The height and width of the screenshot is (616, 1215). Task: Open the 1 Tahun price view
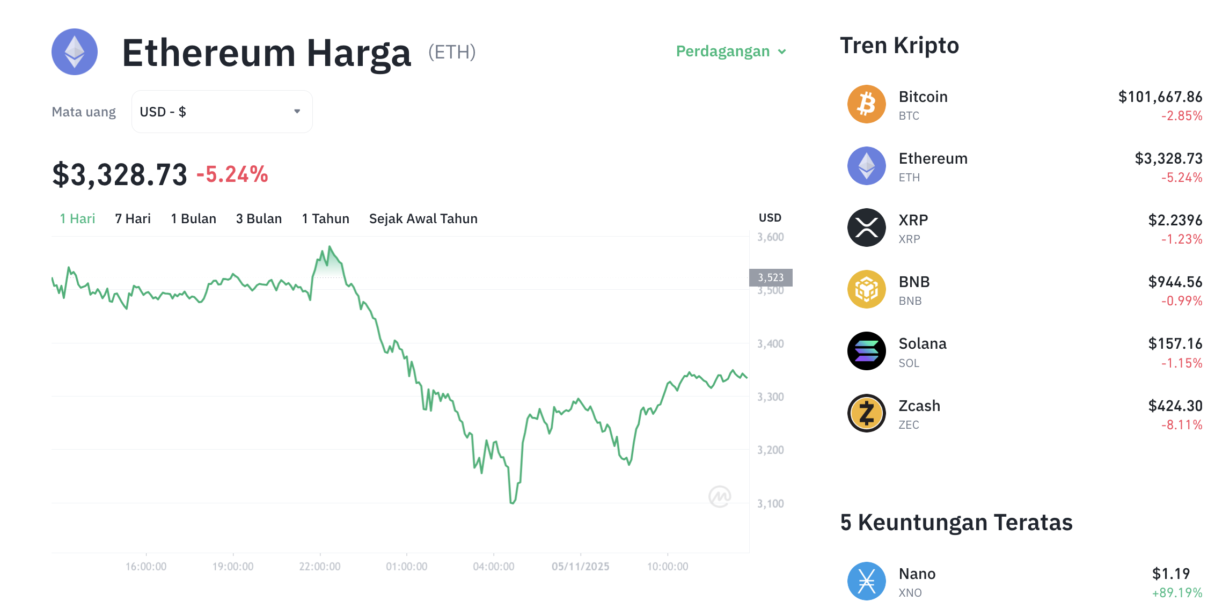click(325, 218)
